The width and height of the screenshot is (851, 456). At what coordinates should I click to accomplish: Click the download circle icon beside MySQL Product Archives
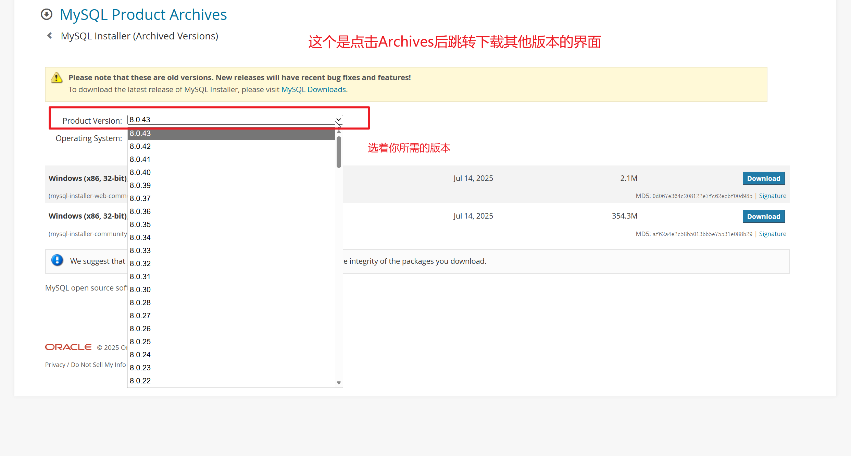(47, 14)
